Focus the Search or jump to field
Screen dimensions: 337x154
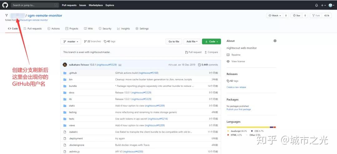34,5
